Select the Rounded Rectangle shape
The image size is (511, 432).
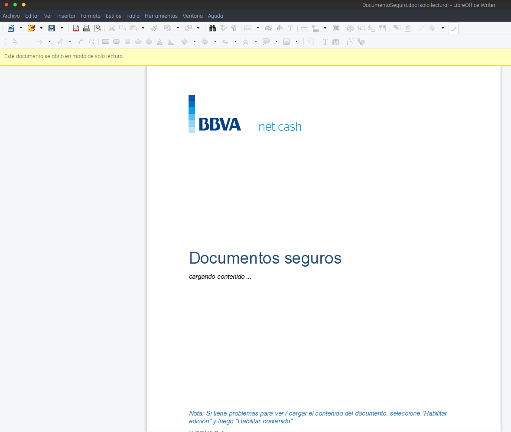click(x=116, y=42)
